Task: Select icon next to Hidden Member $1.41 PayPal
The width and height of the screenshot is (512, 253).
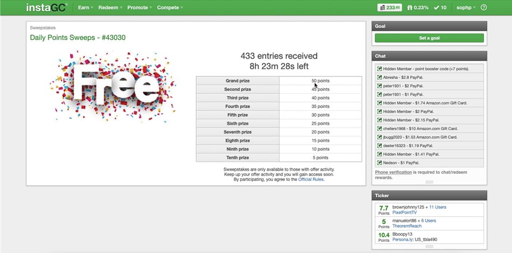Action: 379,154
